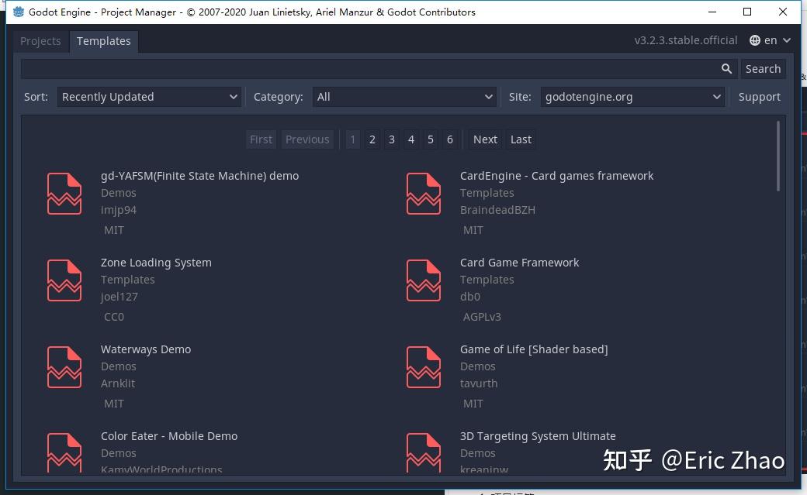Screen dimensions: 807x495
Task: Click the Zone Loading System asset icon
Action: 64,280
